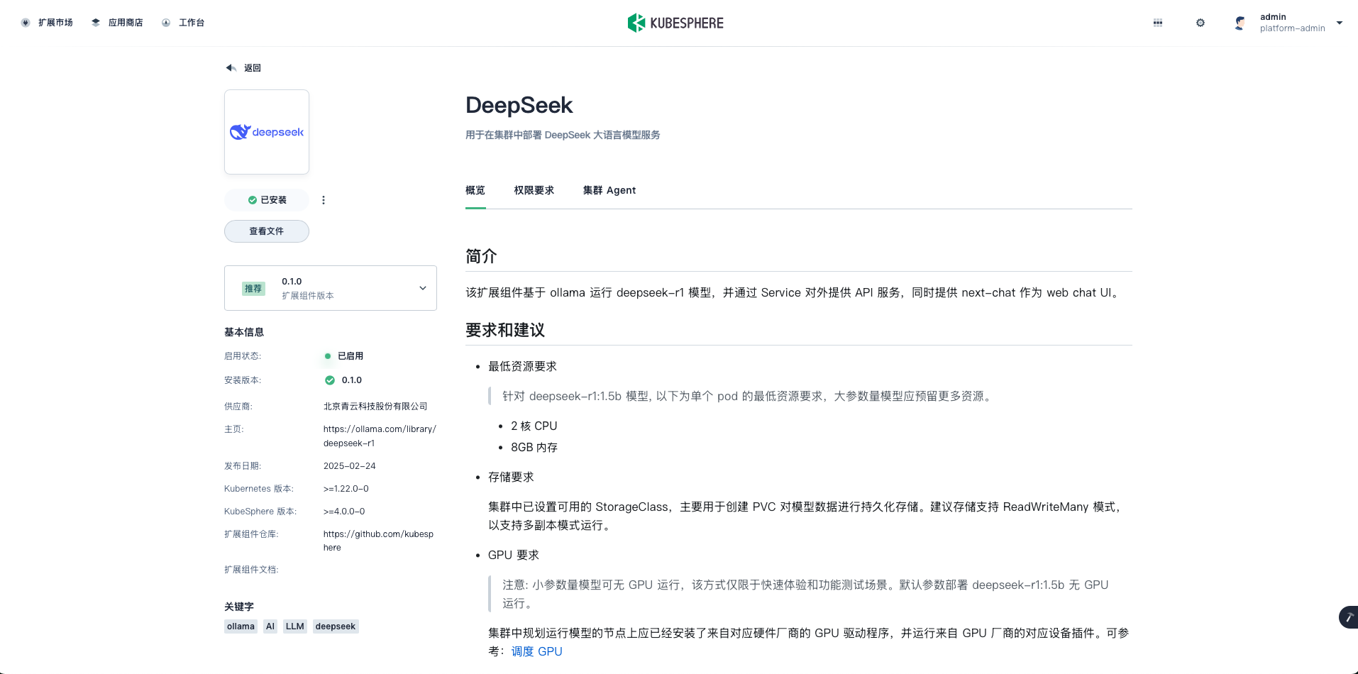Click the KubeSphere logo
Screen dimensions: 1358x674
pos(675,23)
